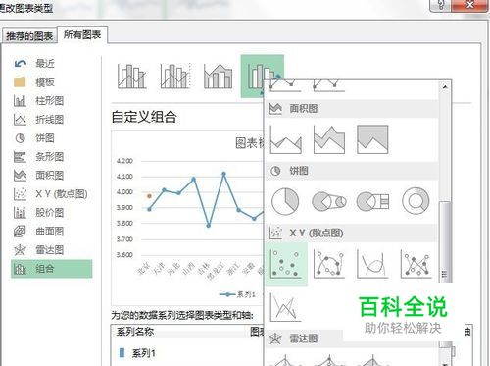Select 股价图 stock chart category
This screenshot has height=366, width=490.
click(52, 213)
